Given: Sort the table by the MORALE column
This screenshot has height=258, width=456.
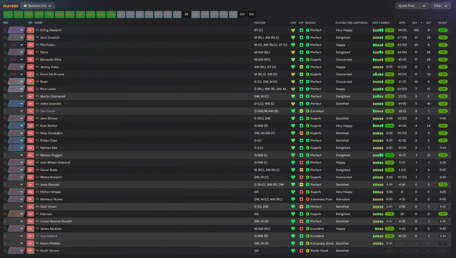Looking at the screenshot, I should 311,23.
